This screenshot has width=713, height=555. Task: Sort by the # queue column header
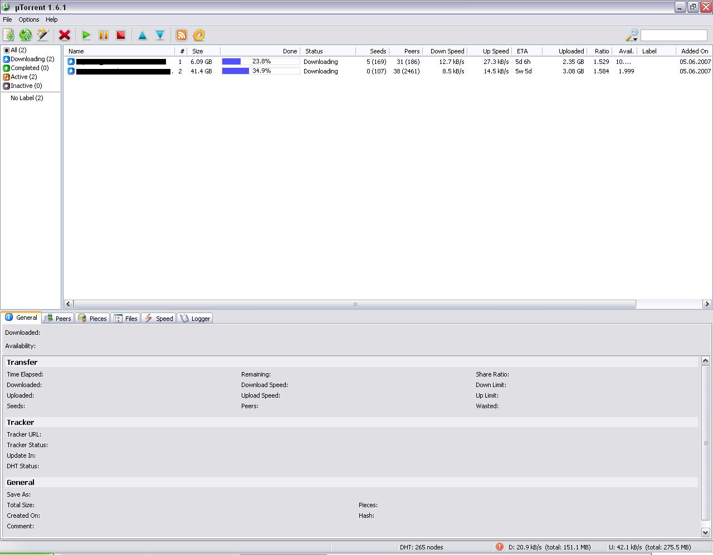point(182,51)
